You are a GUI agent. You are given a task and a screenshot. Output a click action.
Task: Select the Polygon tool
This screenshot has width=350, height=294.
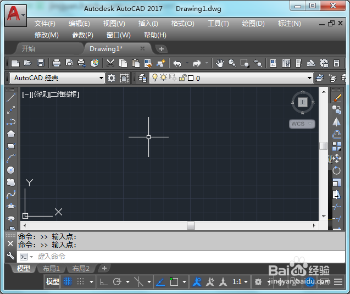pos(11,134)
